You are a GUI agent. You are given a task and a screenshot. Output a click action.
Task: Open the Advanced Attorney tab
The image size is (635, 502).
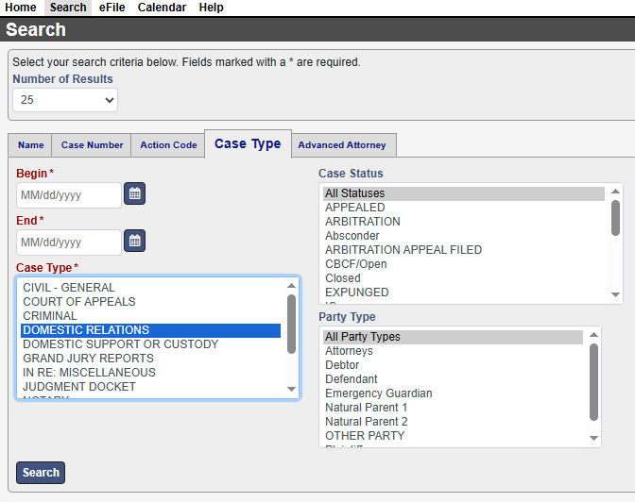coord(342,145)
